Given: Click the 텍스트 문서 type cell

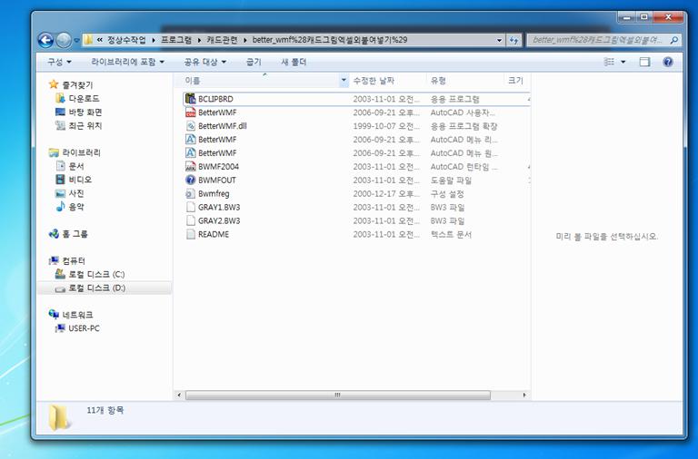Looking at the screenshot, I should click(x=451, y=234).
